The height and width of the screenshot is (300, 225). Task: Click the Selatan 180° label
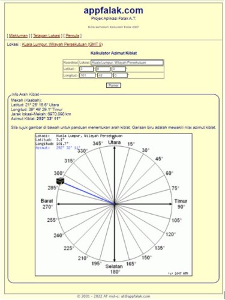[114, 269]
